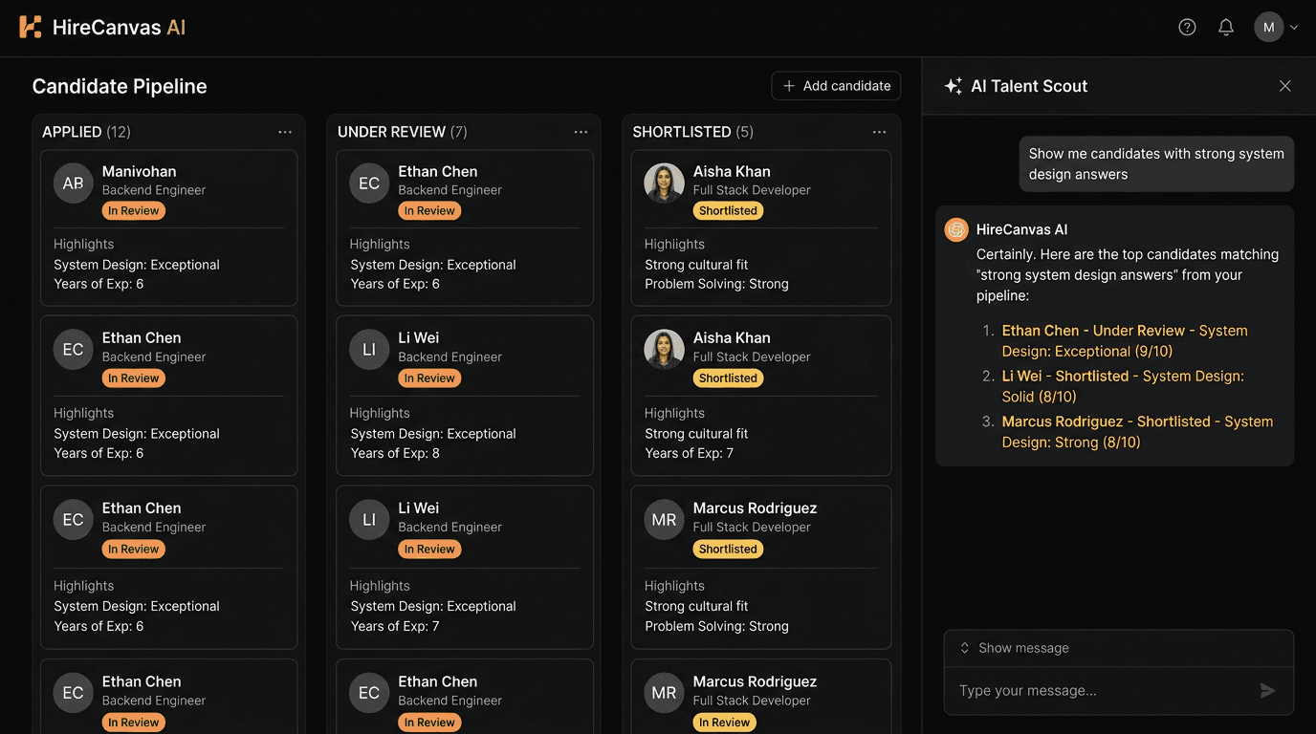1316x734 pixels.
Task: Click In Review badge on Manivohan card
Action: tap(134, 211)
